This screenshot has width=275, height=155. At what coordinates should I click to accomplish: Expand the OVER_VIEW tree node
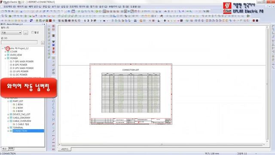pyautogui.click(x=5, y=55)
